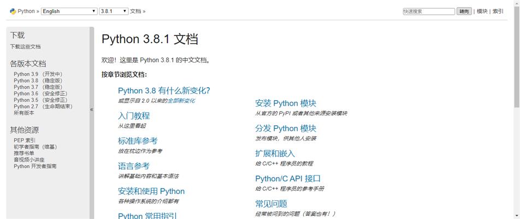The width and height of the screenshot is (520, 219).
Task: Open Python 3.8 (稳定版) docs
Action: tap(38, 81)
